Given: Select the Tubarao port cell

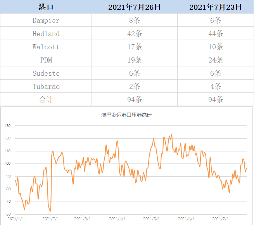Looking at the screenshot, I should 46,87.
